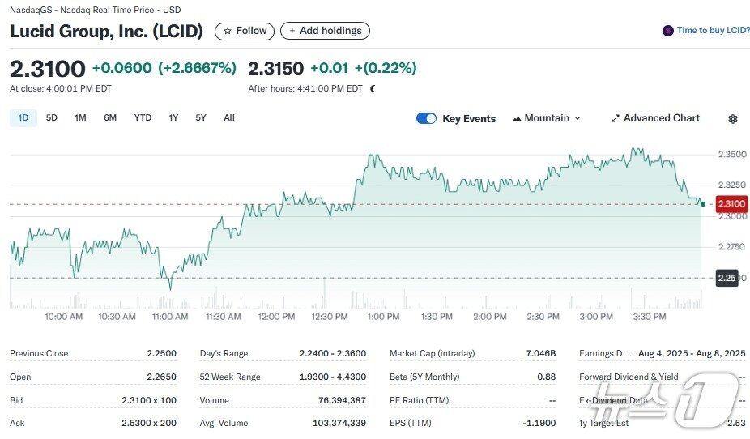Toggle the Key Events switch
The image size is (750, 439).
pyautogui.click(x=426, y=118)
